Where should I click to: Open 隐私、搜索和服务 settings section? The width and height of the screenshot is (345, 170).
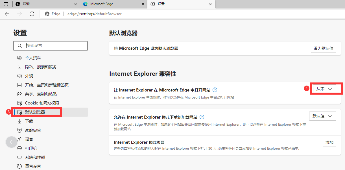tap(41, 67)
